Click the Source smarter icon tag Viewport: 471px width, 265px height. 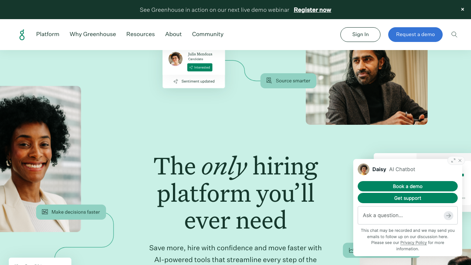269,81
